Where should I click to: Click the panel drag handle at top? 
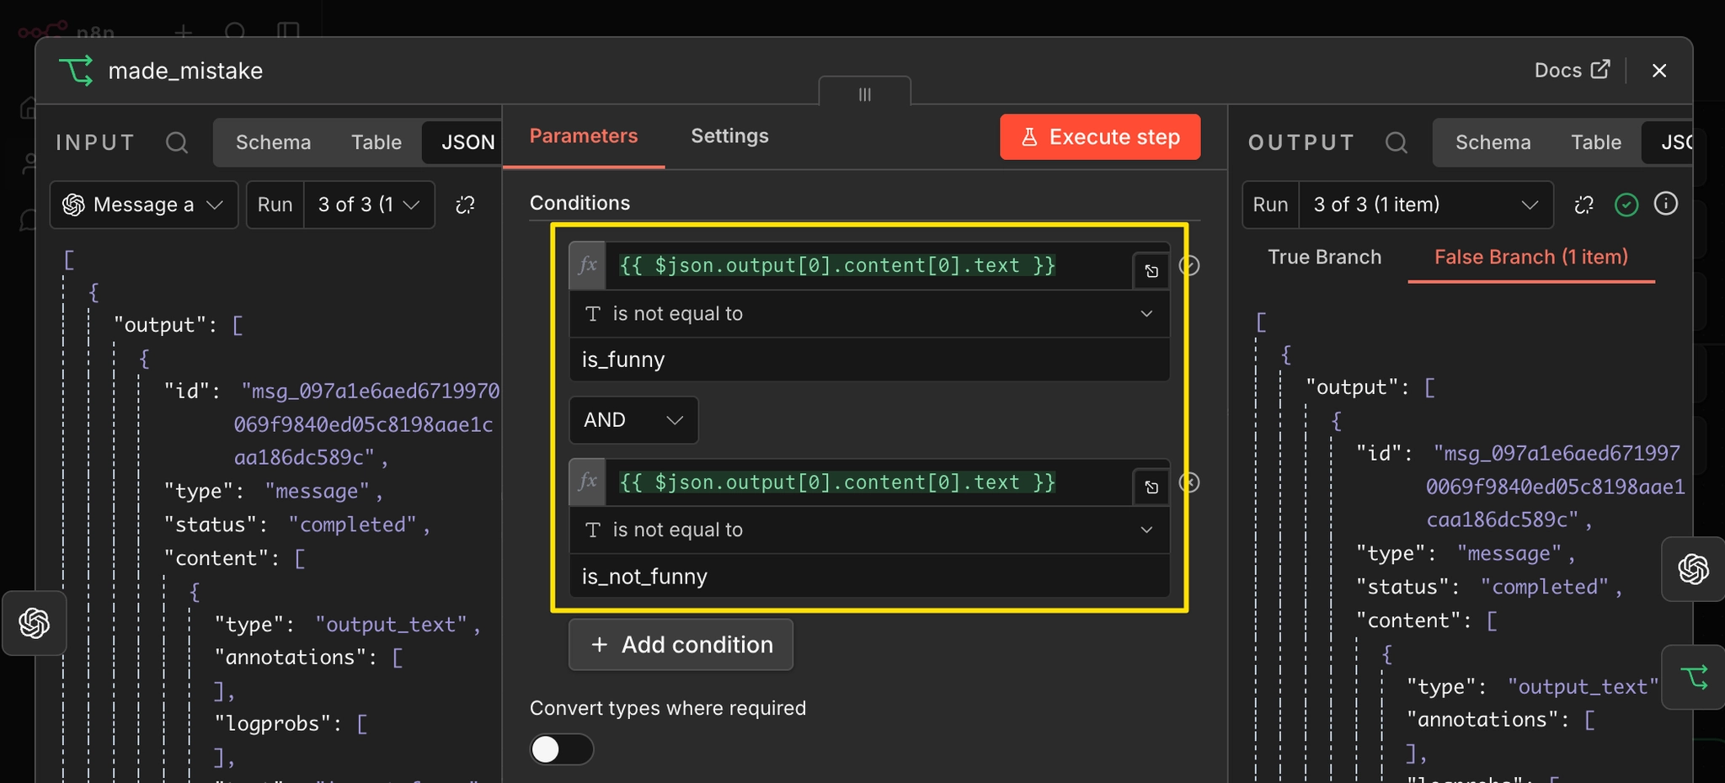(x=865, y=93)
